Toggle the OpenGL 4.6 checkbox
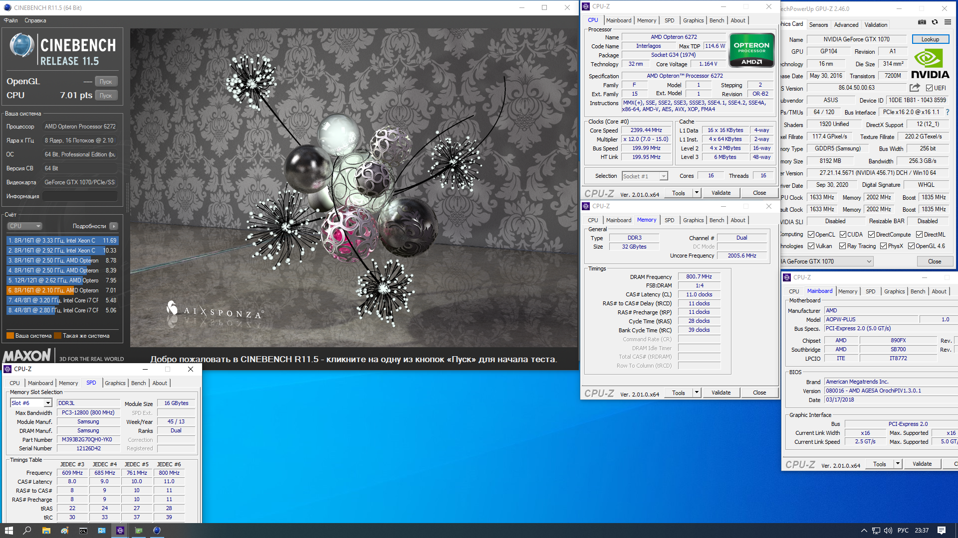 pos(911,246)
